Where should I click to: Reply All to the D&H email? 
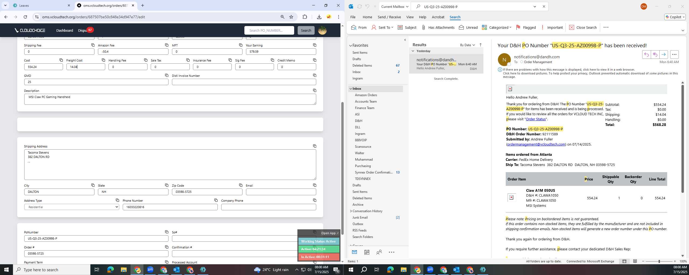[x=655, y=55]
